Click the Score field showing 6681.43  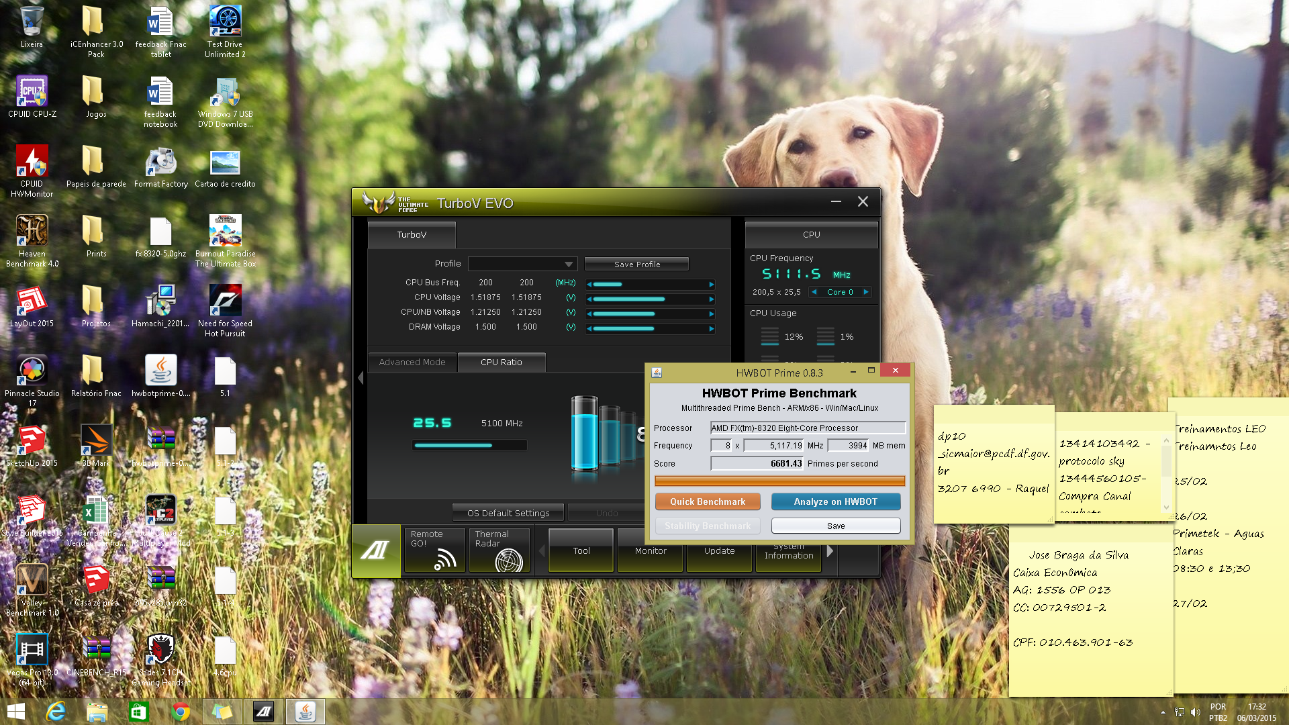point(757,464)
